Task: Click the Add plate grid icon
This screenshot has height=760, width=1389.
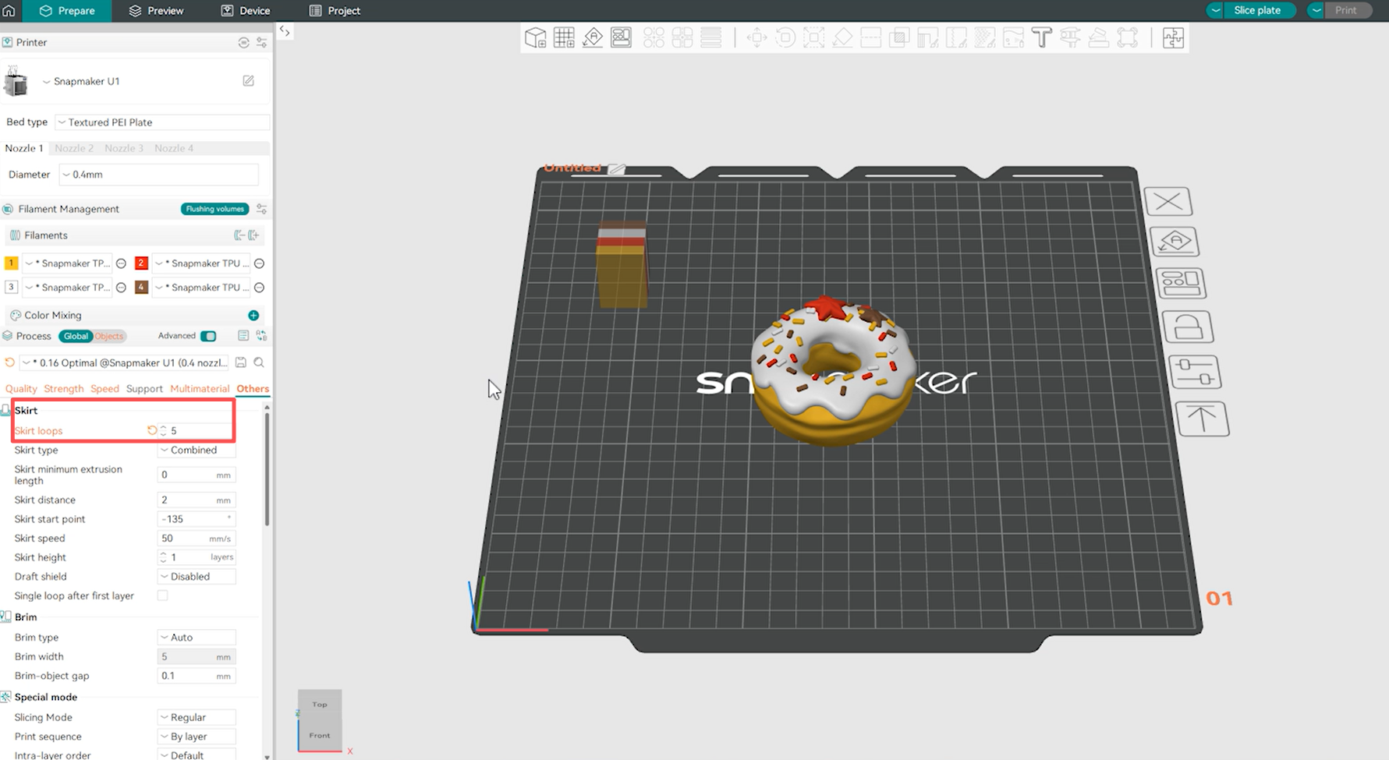Action: pyautogui.click(x=564, y=37)
